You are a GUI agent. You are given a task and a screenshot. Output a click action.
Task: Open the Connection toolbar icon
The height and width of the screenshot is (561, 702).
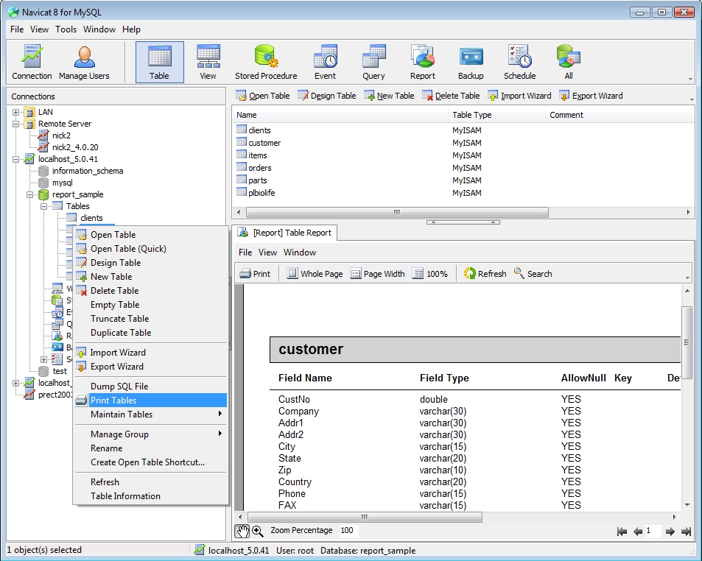pyautogui.click(x=32, y=62)
